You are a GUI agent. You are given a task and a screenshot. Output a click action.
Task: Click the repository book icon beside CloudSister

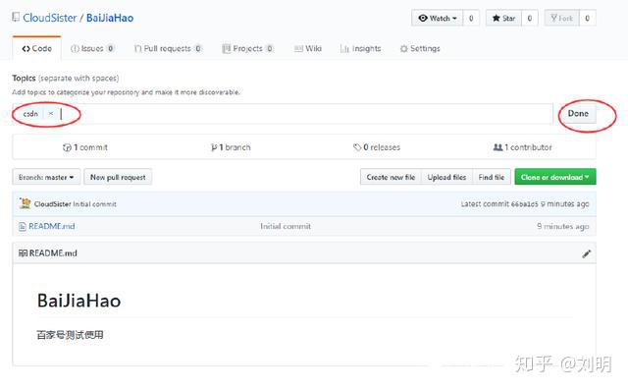[16, 18]
